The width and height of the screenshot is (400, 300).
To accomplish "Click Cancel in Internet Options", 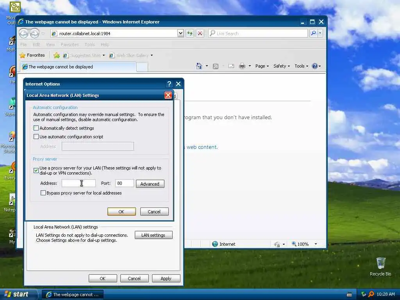I will click(x=134, y=278).
